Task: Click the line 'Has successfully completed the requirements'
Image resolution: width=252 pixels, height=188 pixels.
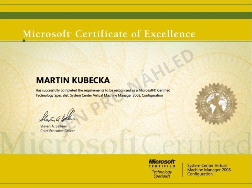Action: tap(103, 90)
